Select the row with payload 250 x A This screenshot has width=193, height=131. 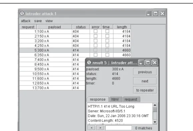(x=75, y=45)
